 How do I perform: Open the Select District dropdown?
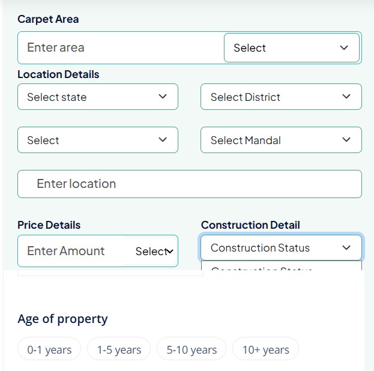[x=281, y=97]
